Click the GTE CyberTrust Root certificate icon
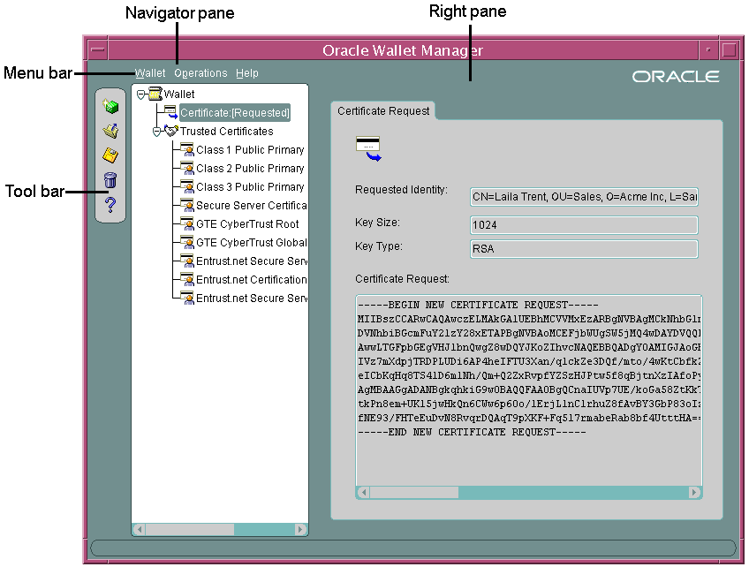 tap(187, 224)
